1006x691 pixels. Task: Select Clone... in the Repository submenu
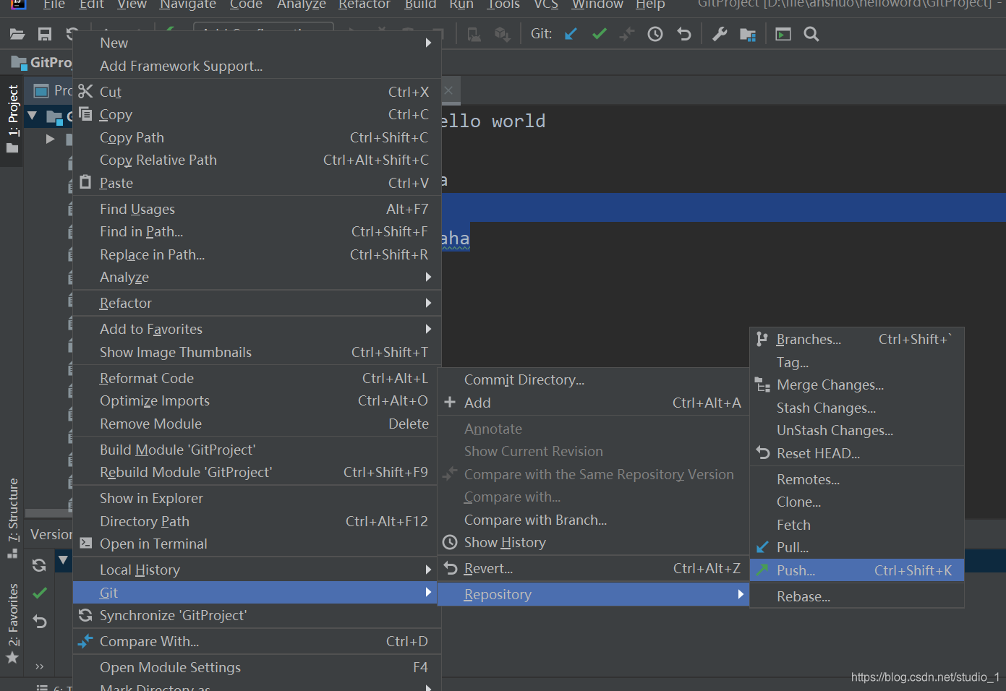(x=857, y=502)
